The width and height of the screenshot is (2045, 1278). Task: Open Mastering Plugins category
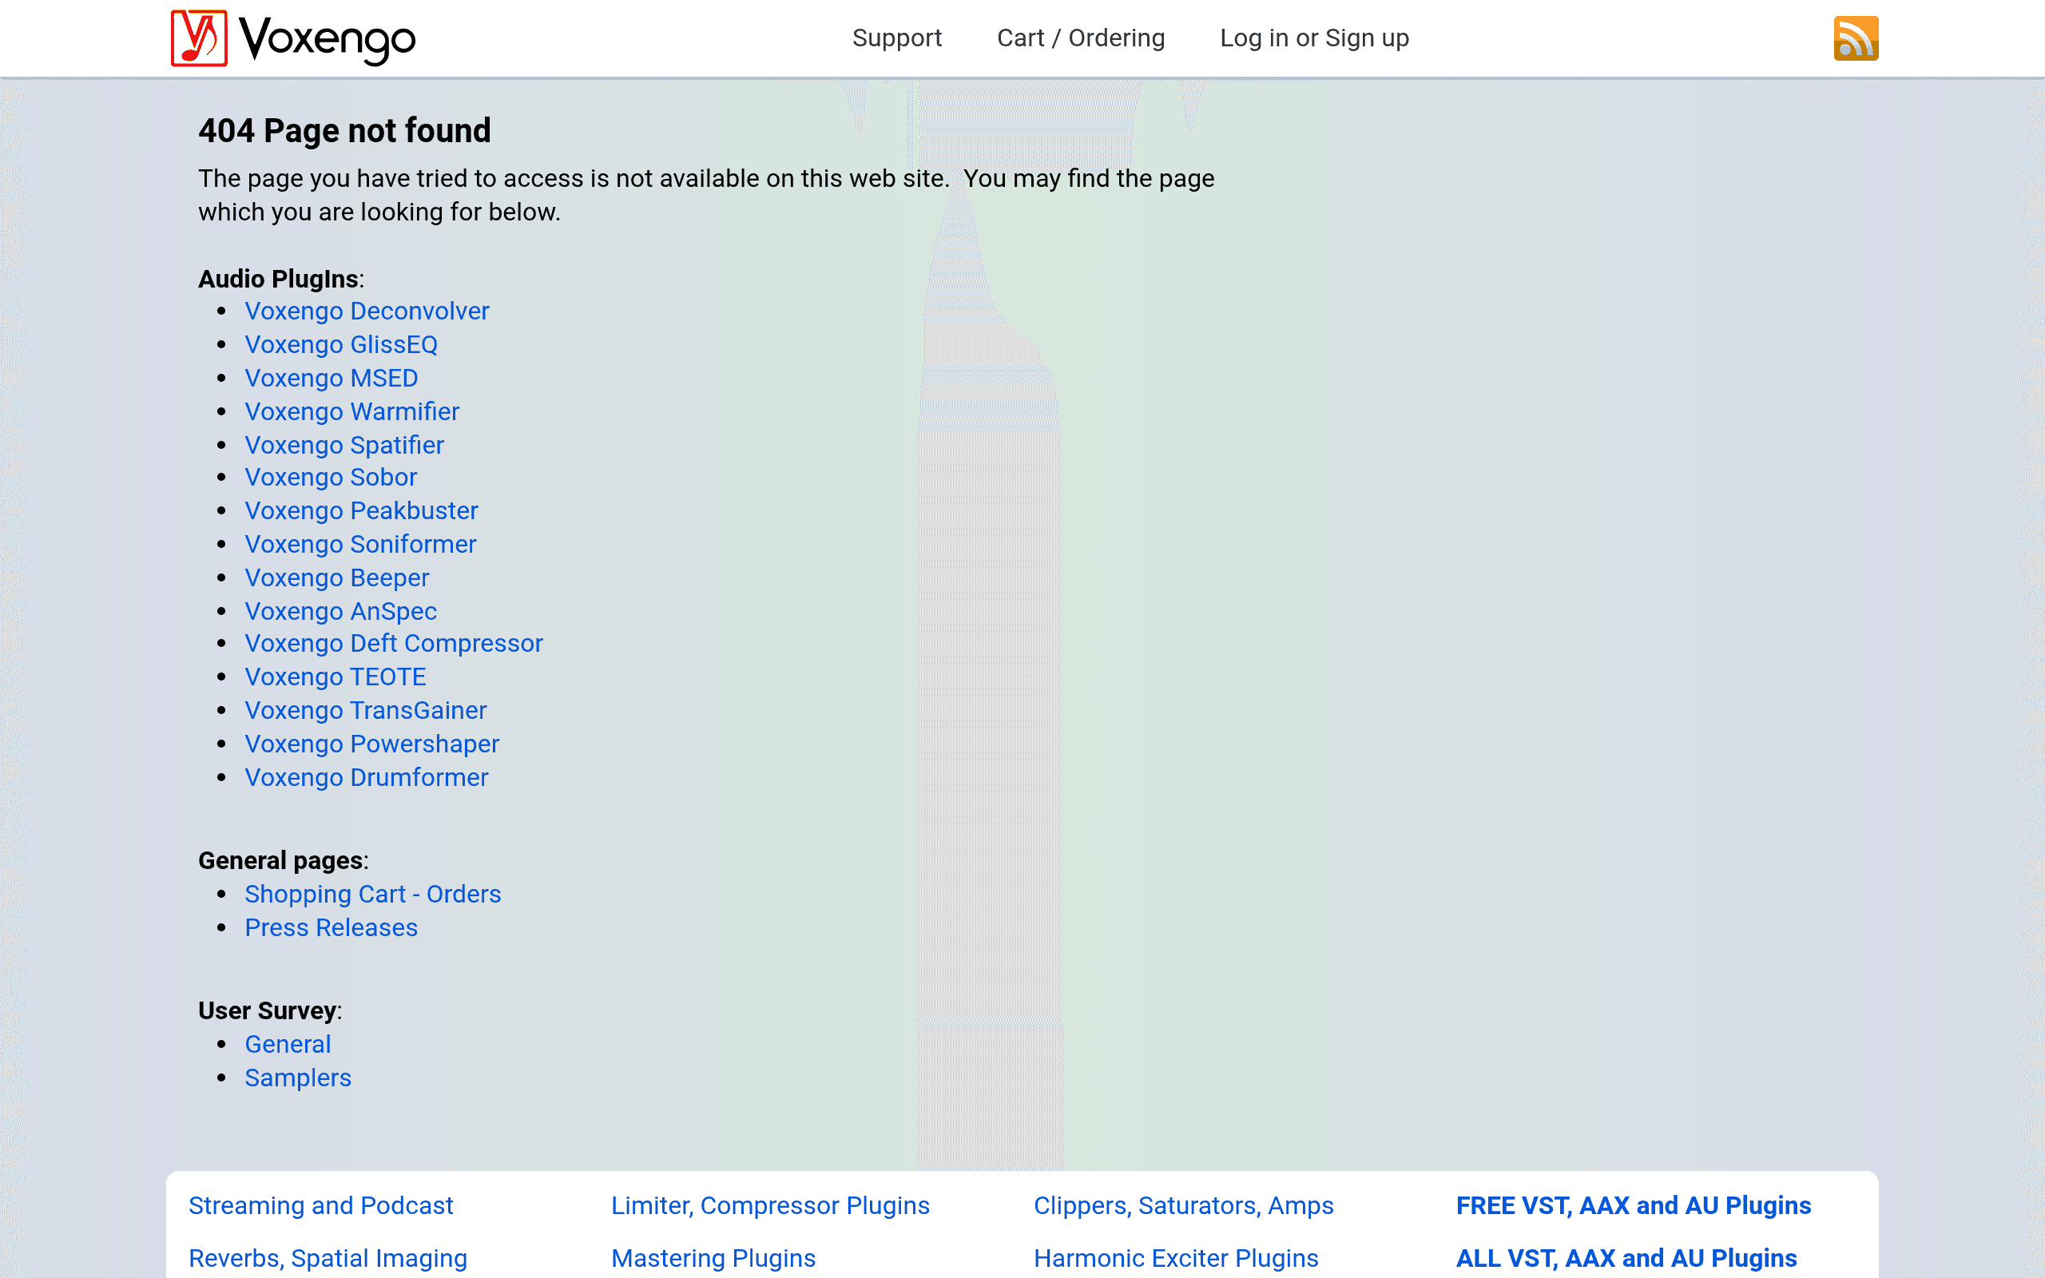coord(713,1259)
